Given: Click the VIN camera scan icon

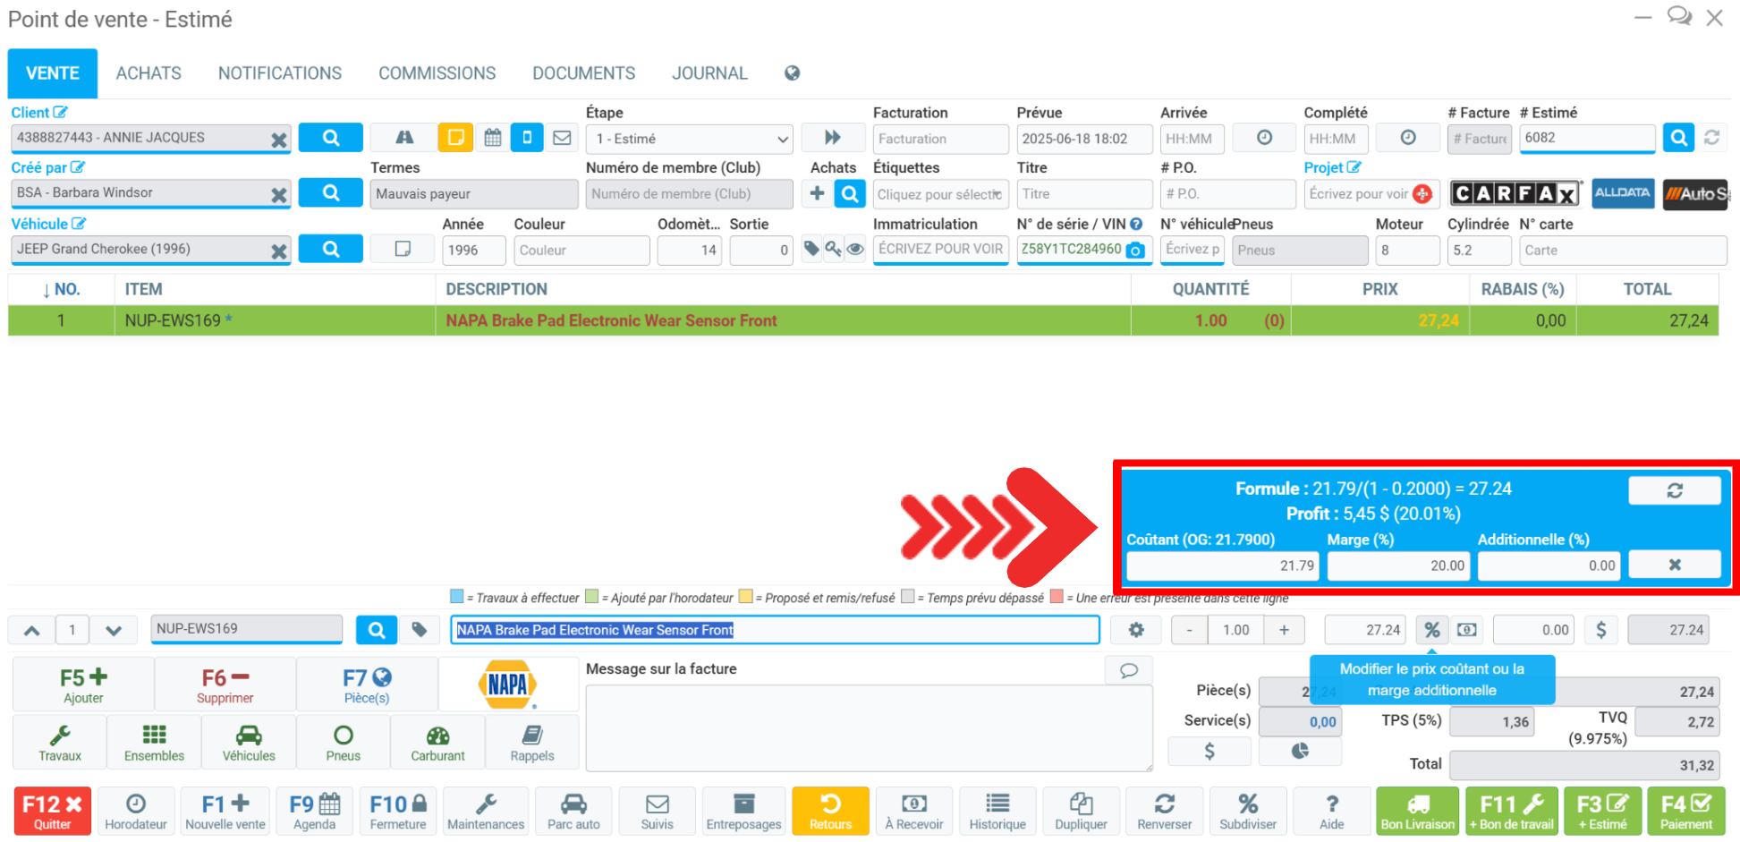Looking at the screenshot, I should point(1135,251).
